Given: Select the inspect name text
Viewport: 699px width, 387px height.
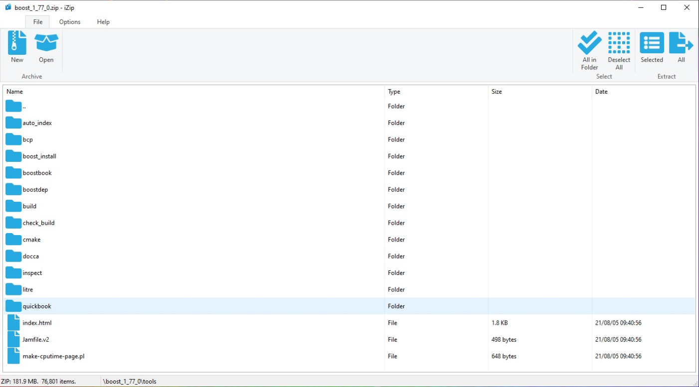Looking at the screenshot, I should click(32, 273).
